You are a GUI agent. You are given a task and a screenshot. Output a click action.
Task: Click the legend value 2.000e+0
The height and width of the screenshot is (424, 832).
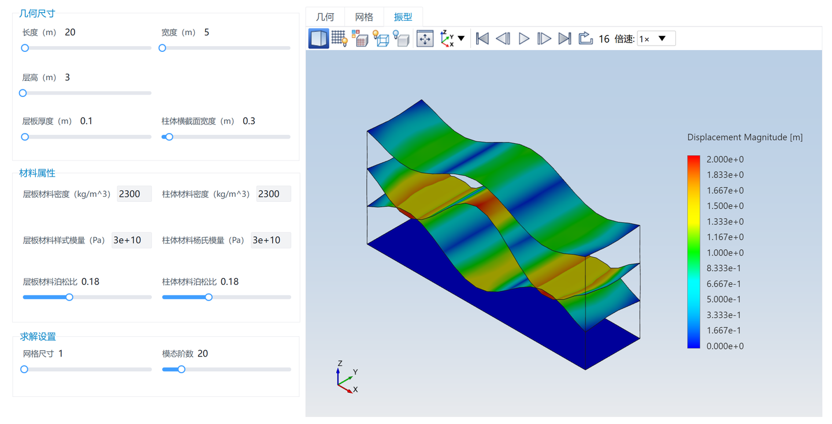pos(725,159)
